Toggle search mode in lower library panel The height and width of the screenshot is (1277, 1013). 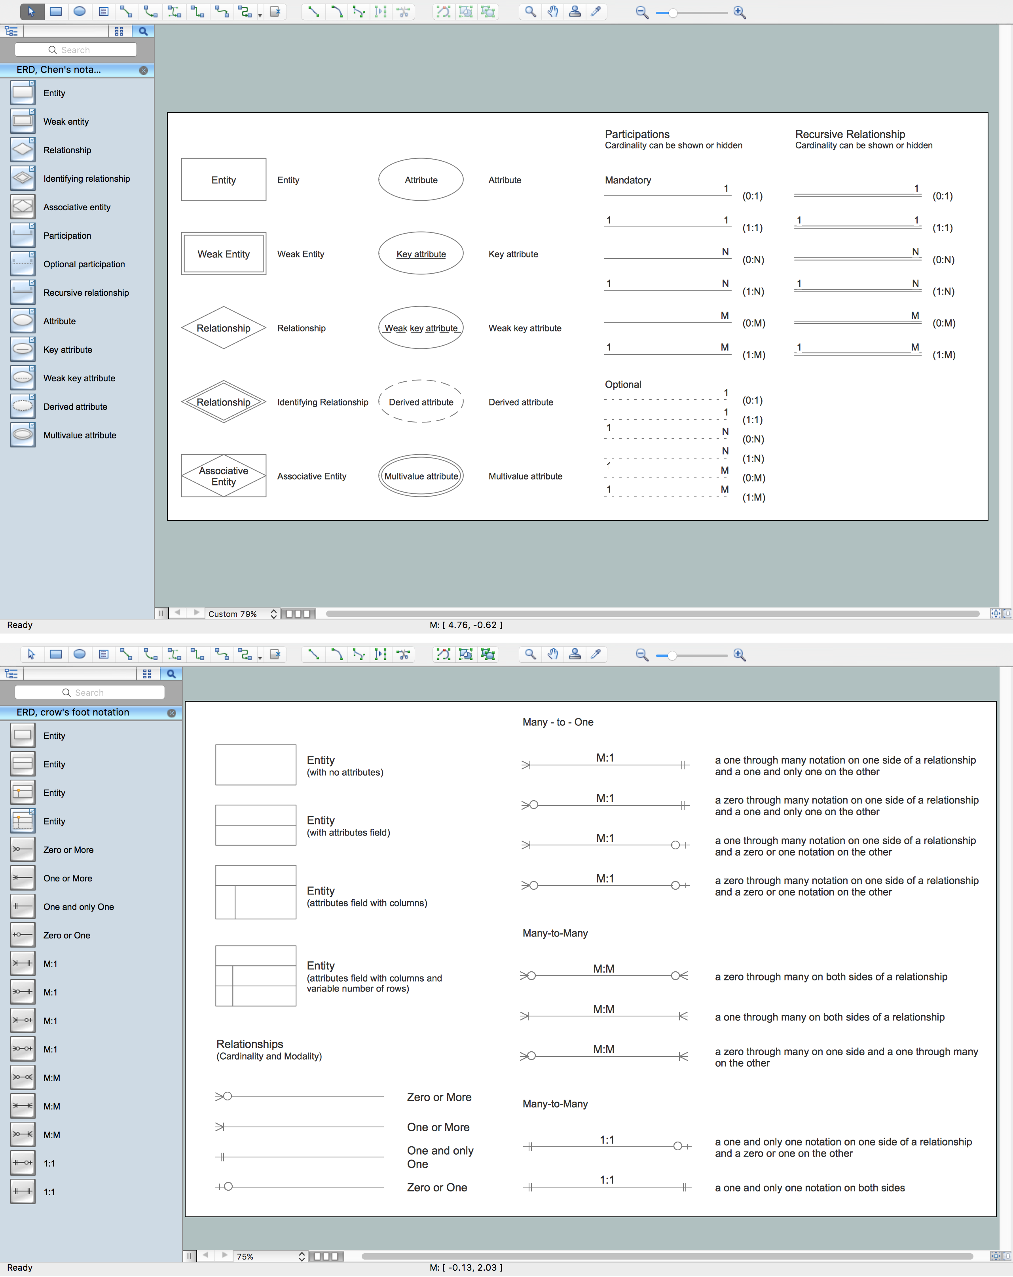tap(171, 674)
